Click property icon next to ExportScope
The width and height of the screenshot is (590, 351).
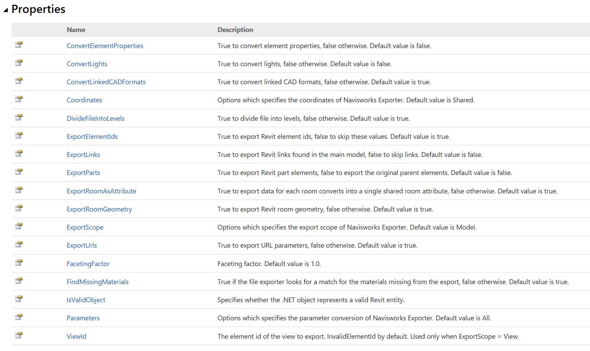coord(19,226)
